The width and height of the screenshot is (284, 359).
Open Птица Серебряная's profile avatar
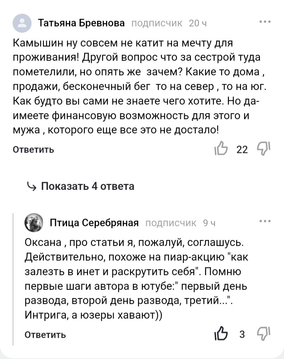point(34,223)
